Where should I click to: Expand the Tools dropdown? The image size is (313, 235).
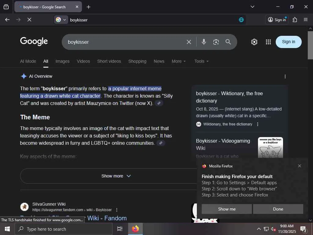[201, 61]
